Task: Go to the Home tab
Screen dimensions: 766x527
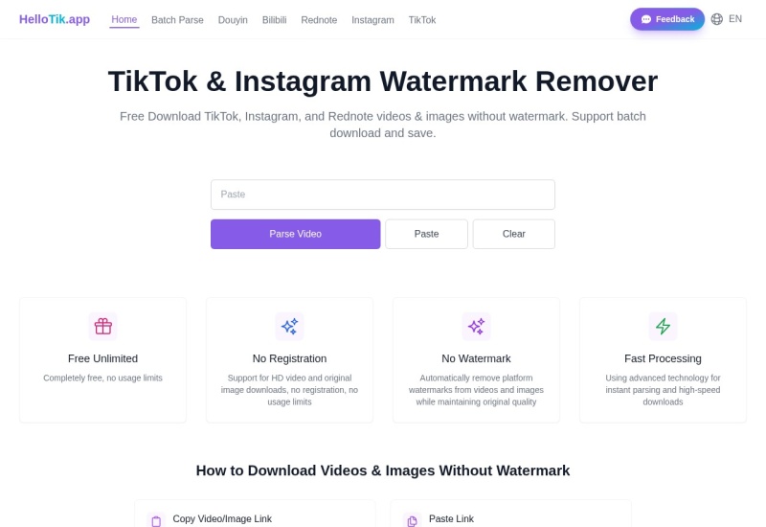Action: point(124,19)
